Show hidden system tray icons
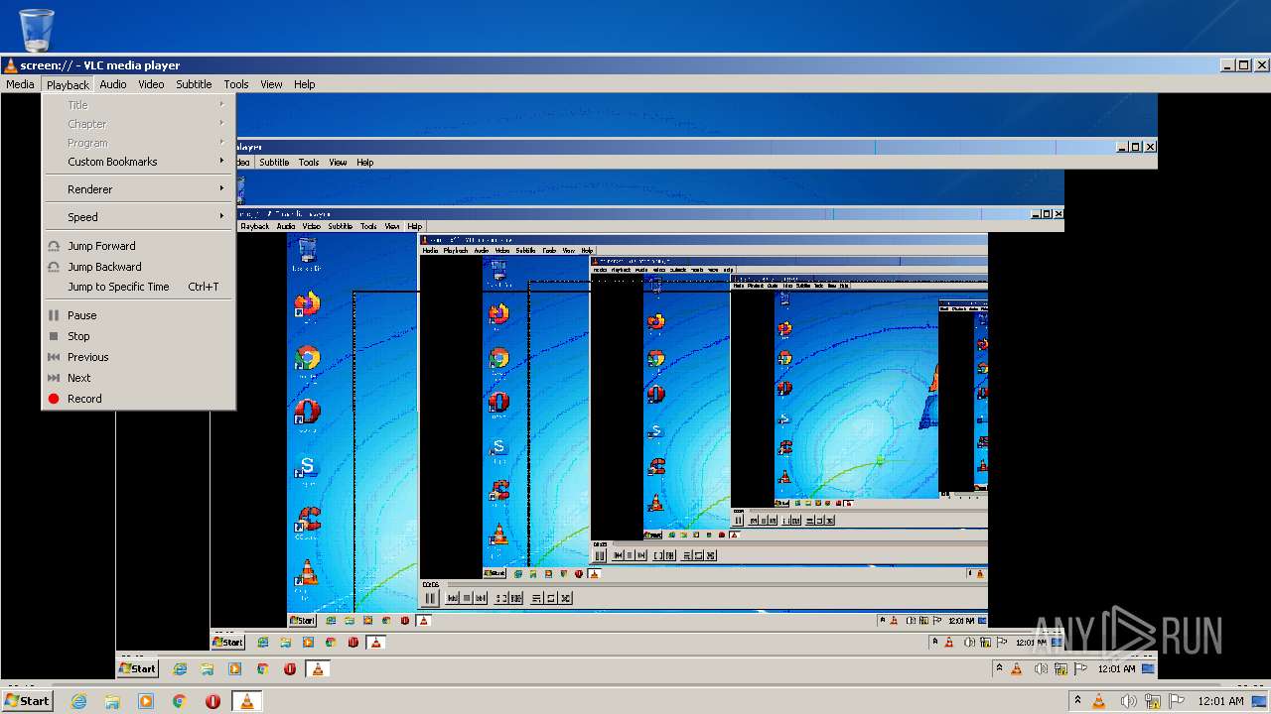The height and width of the screenshot is (714, 1271). (1077, 701)
